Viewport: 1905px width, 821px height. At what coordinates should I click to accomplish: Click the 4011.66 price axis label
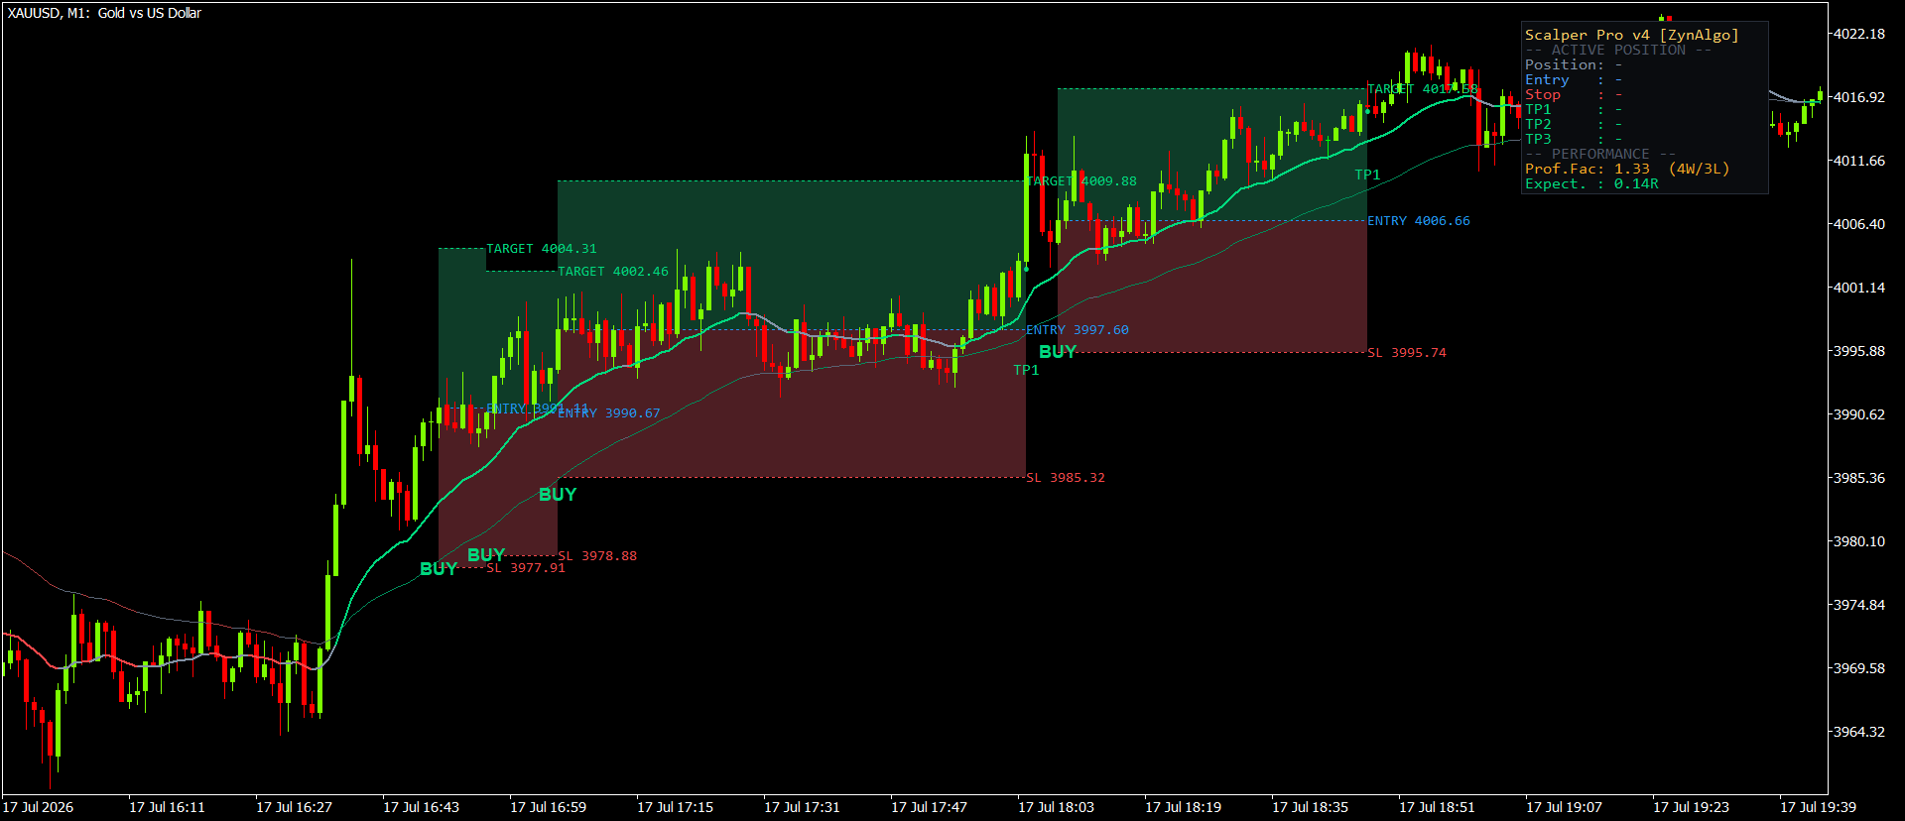[1858, 161]
